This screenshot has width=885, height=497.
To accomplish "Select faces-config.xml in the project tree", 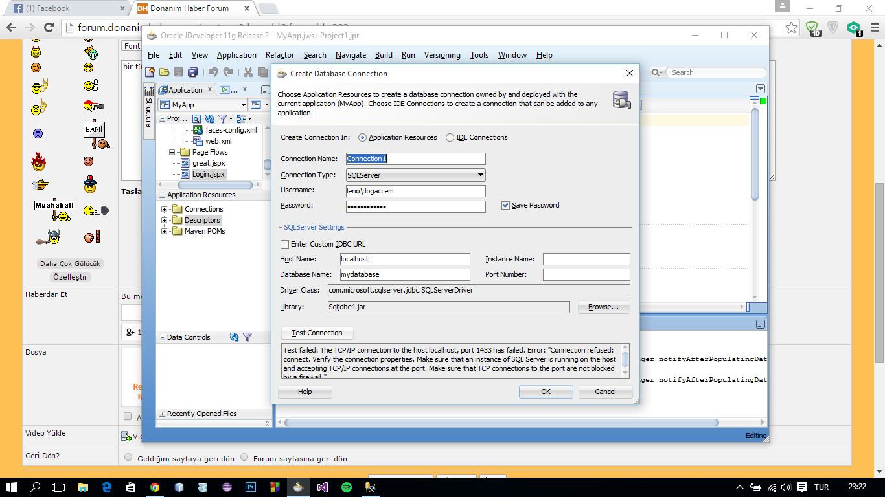I will pyautogui.click(x=231, y=130).
